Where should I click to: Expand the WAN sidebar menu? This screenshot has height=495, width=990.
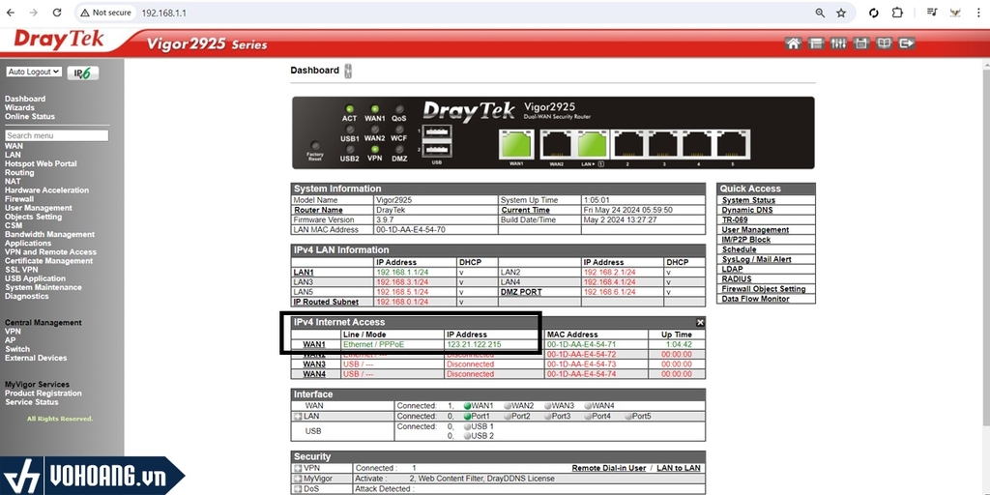point(14,146)
